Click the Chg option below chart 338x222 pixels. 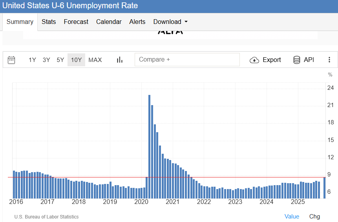pos(314,217)
